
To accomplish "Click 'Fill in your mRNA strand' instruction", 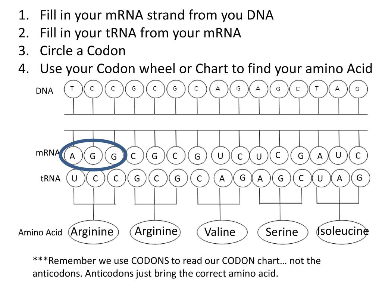I will (157, 15).
